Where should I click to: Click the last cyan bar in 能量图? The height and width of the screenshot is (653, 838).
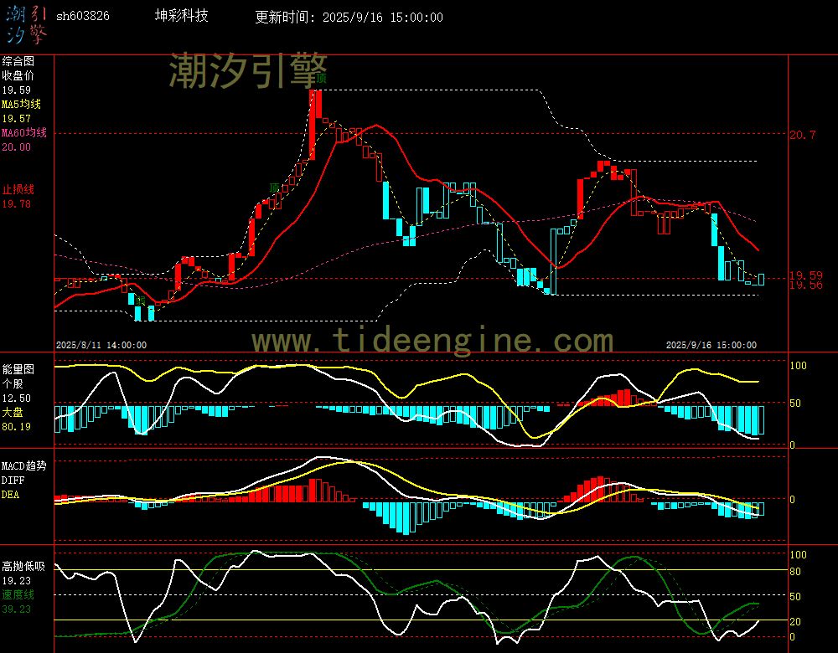pyautogui.click(x=761, y=420)
